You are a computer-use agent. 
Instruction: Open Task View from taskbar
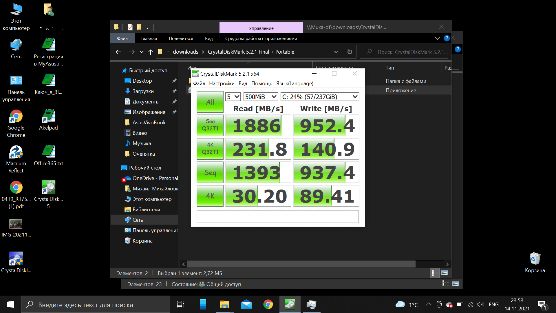click(181, 304)
